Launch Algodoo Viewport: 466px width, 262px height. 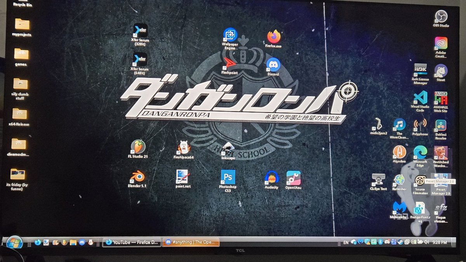399,154
